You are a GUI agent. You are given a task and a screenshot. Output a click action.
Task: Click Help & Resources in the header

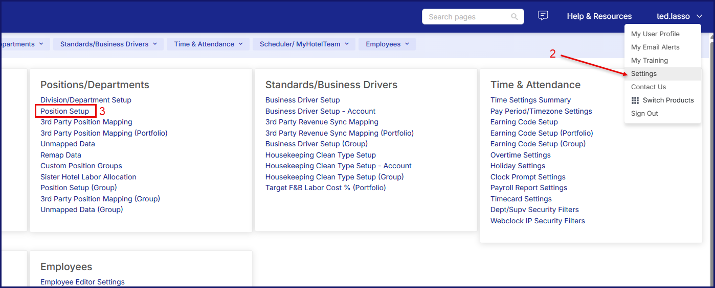pos(599,16)
